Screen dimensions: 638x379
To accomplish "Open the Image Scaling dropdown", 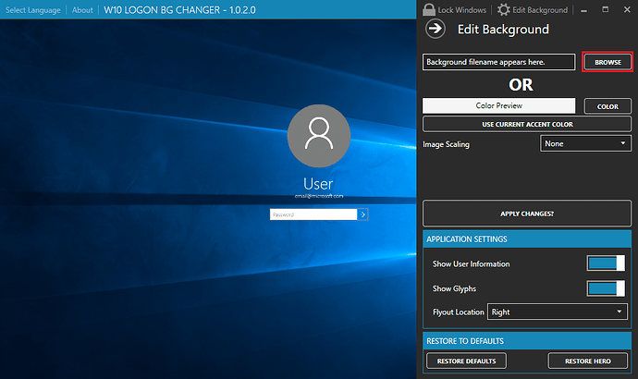I will click(586, 143).
